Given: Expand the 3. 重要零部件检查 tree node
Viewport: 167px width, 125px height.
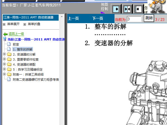Looking at the screenshot, I should (4, 59).
